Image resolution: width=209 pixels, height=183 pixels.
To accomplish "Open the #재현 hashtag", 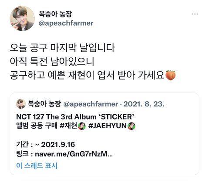I will pyautogui.click(x=68, y=126).
